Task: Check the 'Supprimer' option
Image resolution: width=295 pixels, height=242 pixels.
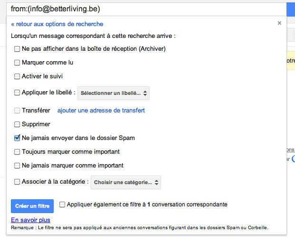Action: [17, 124]
